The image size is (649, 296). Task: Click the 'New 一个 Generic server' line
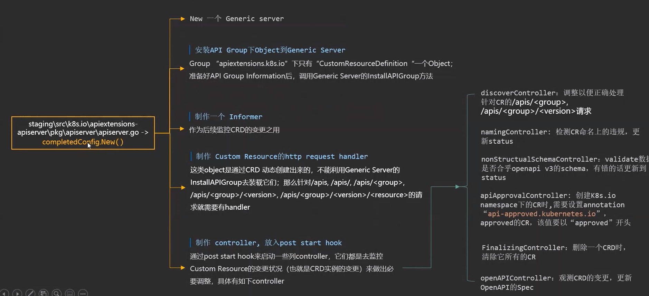click(237, 19)
